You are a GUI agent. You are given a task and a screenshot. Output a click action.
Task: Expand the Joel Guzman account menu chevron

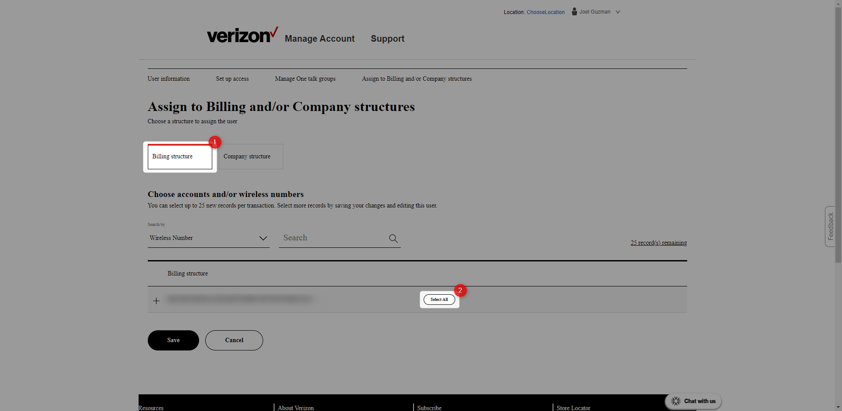point(618,12)
